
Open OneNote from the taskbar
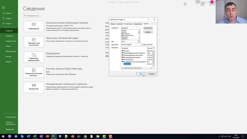(41, 136)
